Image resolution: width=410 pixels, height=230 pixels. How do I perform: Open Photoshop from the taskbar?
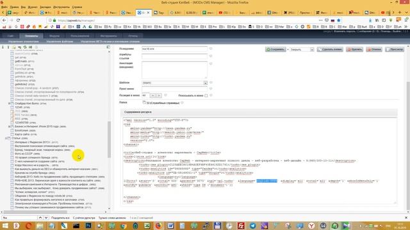(88, 226)
